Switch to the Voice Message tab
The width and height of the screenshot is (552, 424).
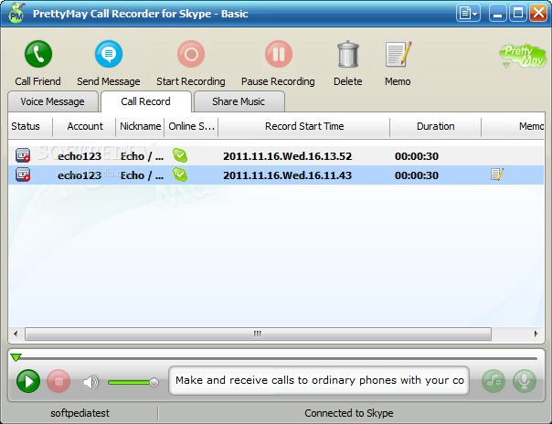pos(53,101)
